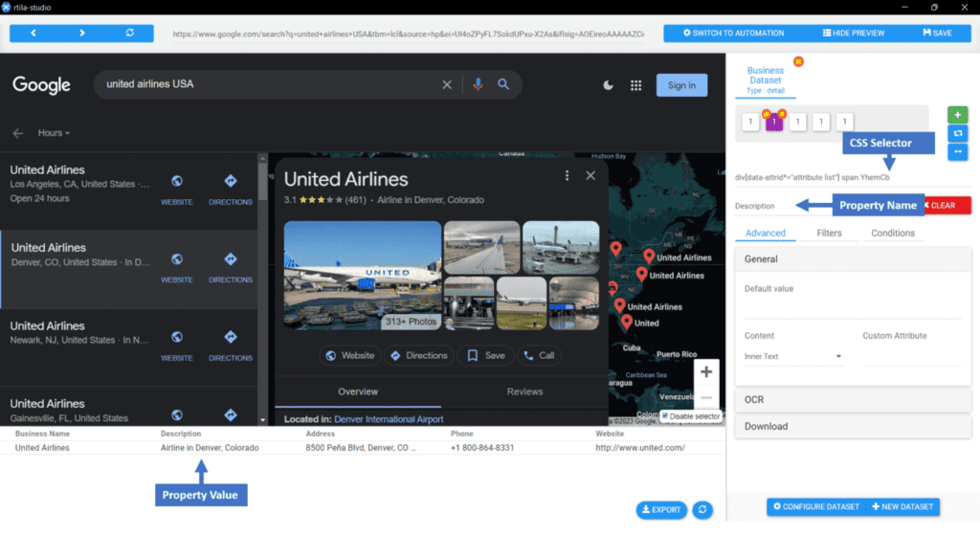Viewport: 980px width, 536px height.
Task: Open the Advanced tab
Action: pos(765,233)
